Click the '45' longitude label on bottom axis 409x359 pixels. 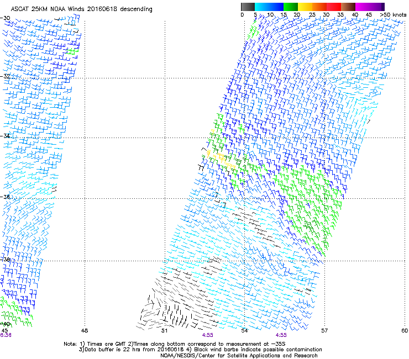[x=4, y=330]
